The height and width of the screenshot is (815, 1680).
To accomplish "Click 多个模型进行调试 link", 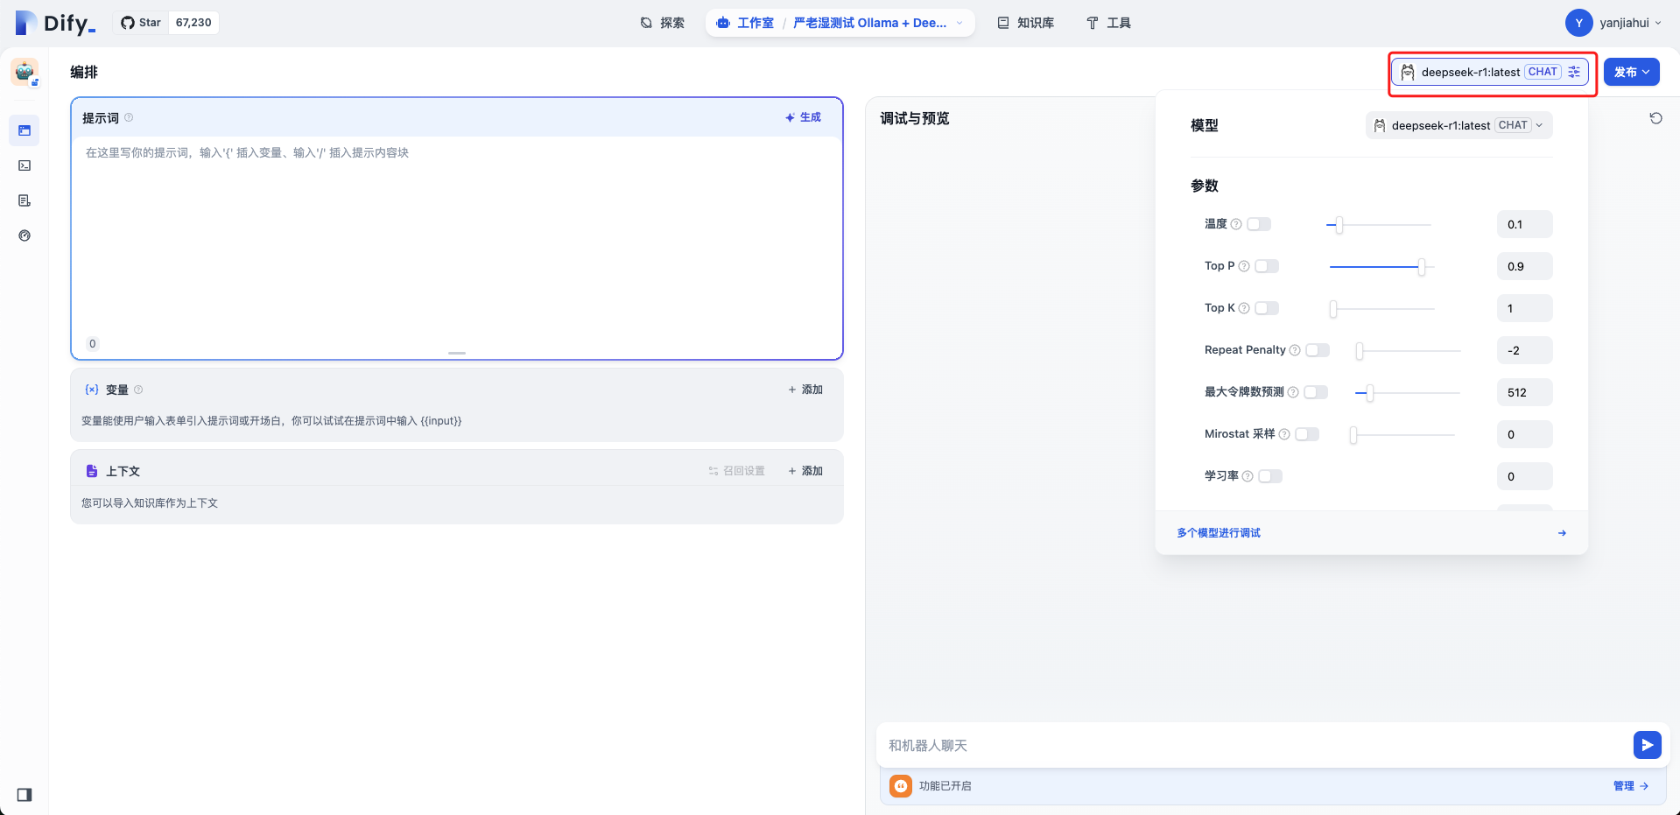I will 1219,533.
